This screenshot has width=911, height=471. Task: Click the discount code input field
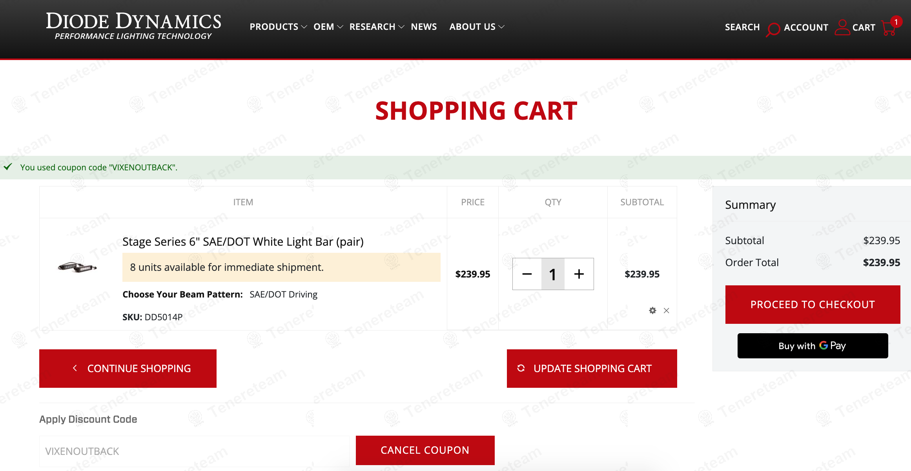click(194, 451)
